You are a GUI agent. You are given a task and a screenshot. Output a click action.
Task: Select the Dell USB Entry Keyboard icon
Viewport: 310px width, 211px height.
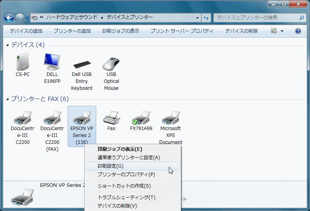click(x=82, y=64)
